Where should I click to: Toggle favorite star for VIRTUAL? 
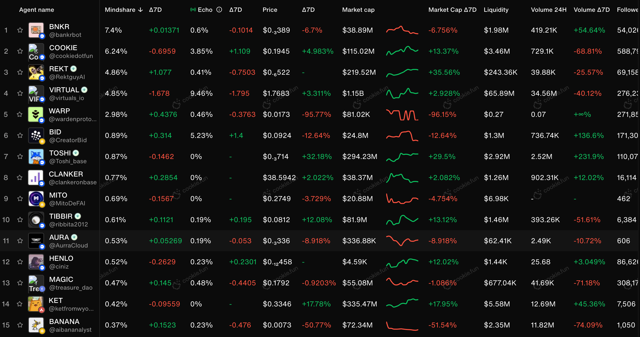20,93
